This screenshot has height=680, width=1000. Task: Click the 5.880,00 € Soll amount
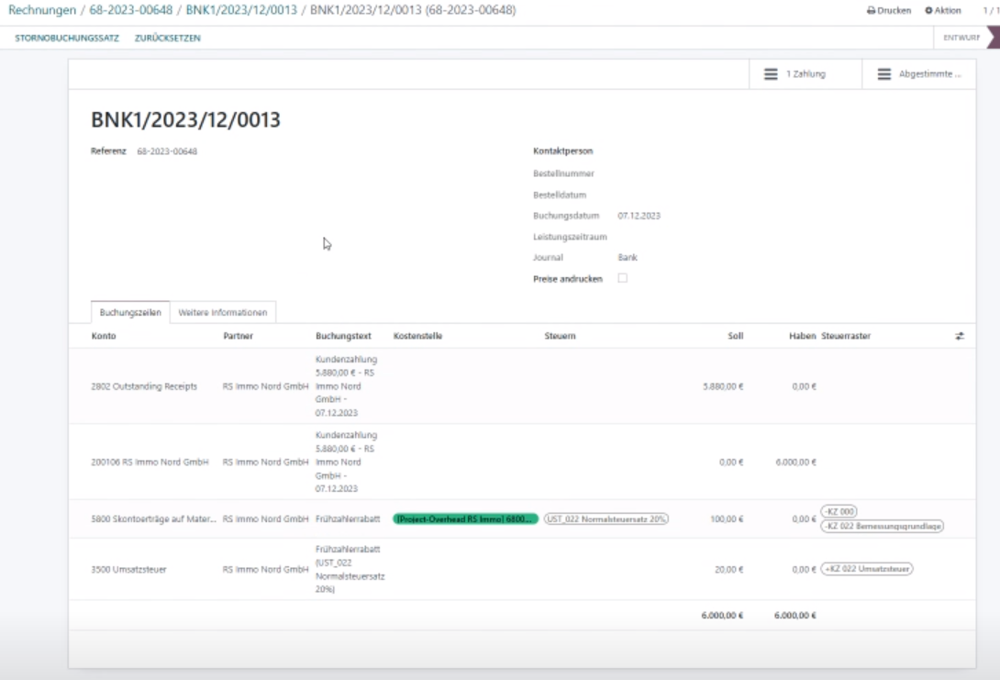tap(723, 386)
